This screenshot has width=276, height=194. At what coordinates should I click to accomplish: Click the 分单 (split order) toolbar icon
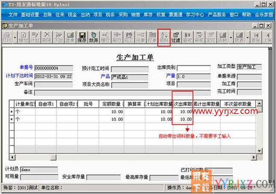pos(140,37)
